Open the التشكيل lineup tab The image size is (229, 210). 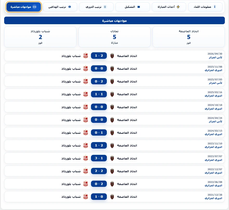click(x=133, y=7)
